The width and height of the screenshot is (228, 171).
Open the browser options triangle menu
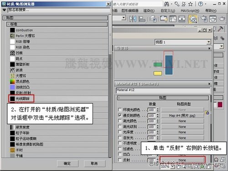(x=4, y=10)
